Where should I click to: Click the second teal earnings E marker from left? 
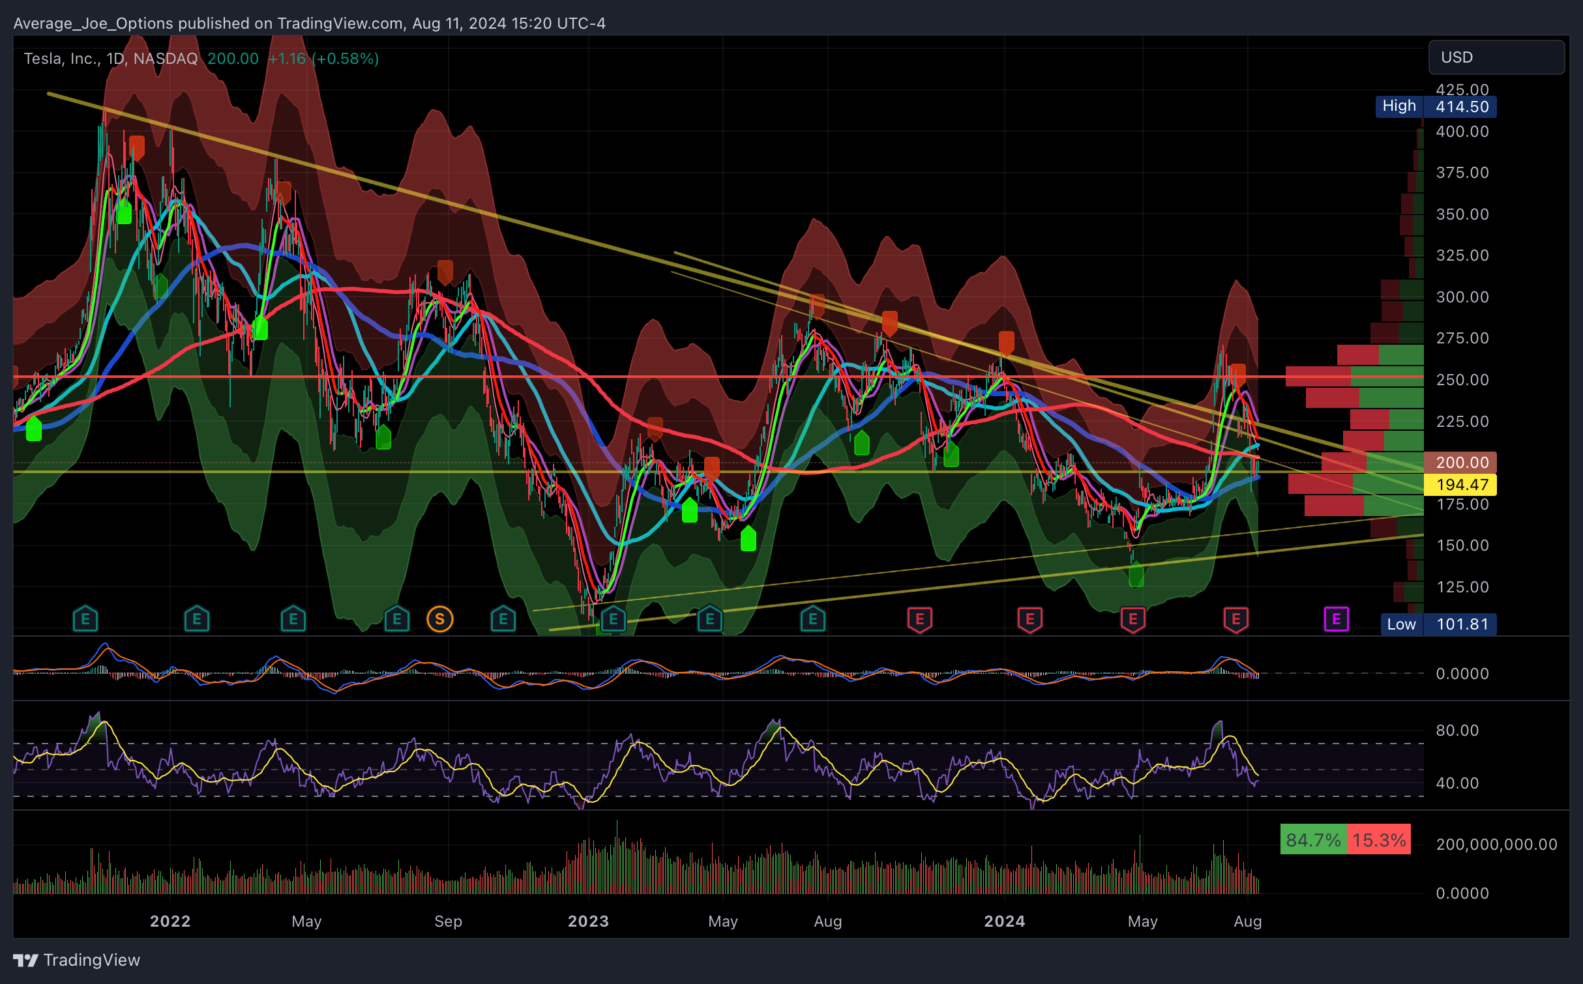pos(197,619)
